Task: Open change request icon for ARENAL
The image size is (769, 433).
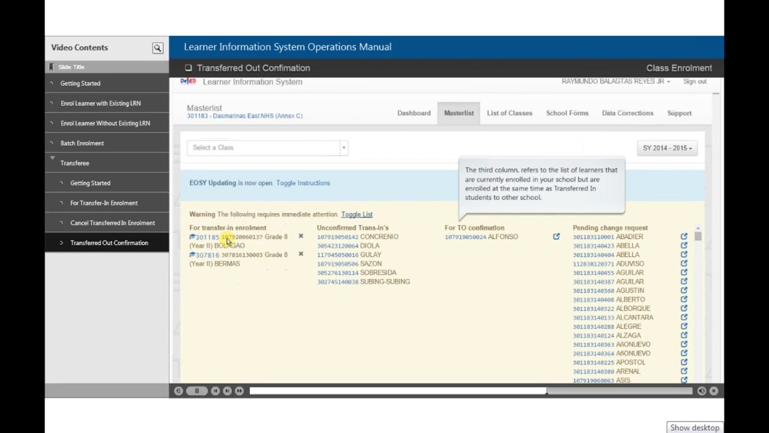Action: click(684, 372)
